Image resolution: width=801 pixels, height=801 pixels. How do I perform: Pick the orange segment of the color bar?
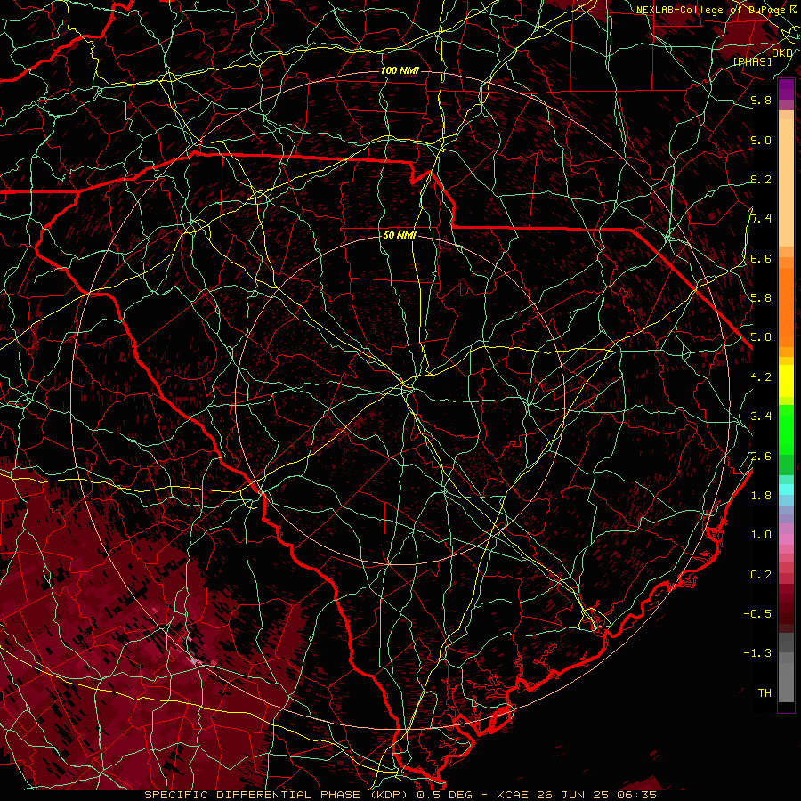(x=786, y=307)
